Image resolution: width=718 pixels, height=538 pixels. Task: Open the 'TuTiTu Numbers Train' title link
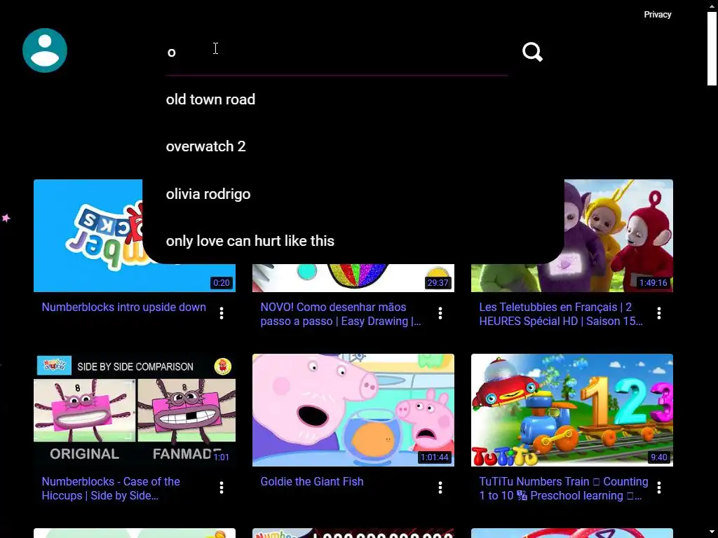(564, 488)
